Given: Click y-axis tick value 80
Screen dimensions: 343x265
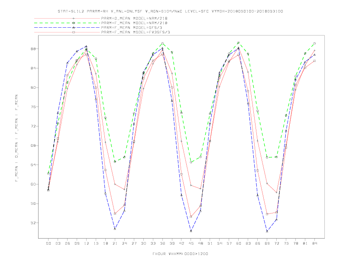Looking at the screenshot, I should pos(33,87).
